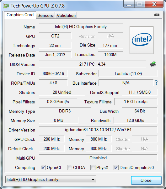166x189 pixels.
Task: Click the Memory Type field 'DDR3'
Action: click(65, 111)
